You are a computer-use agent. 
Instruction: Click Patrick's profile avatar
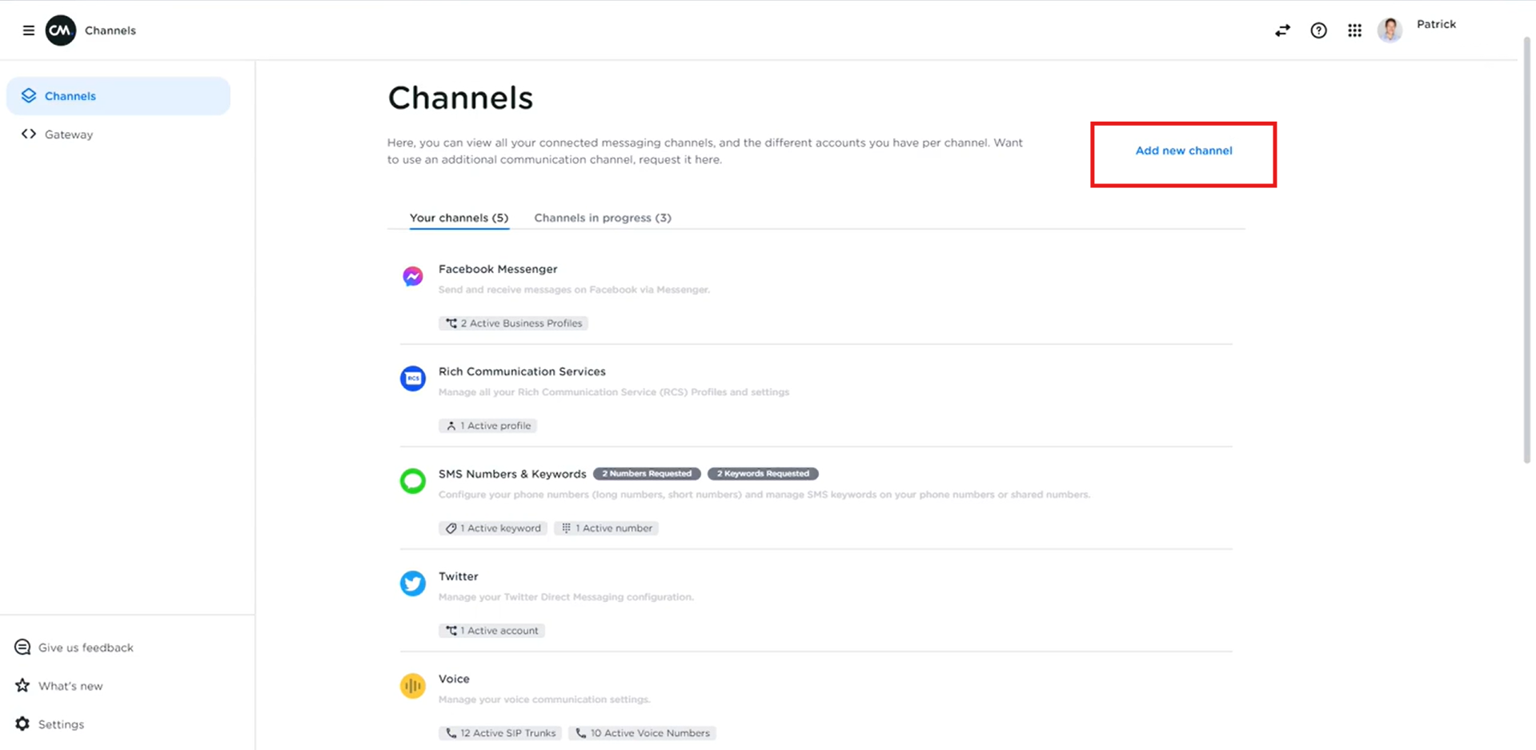(1390, 30)
